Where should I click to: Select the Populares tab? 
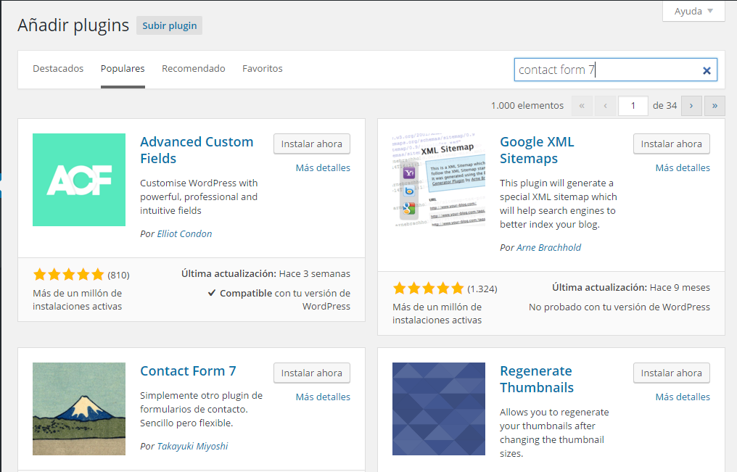123,69
